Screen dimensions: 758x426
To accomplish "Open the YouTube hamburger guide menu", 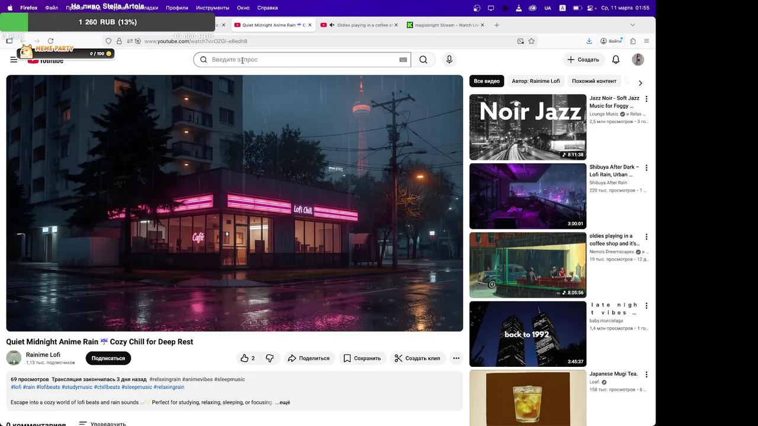I will tap(14, 59).
